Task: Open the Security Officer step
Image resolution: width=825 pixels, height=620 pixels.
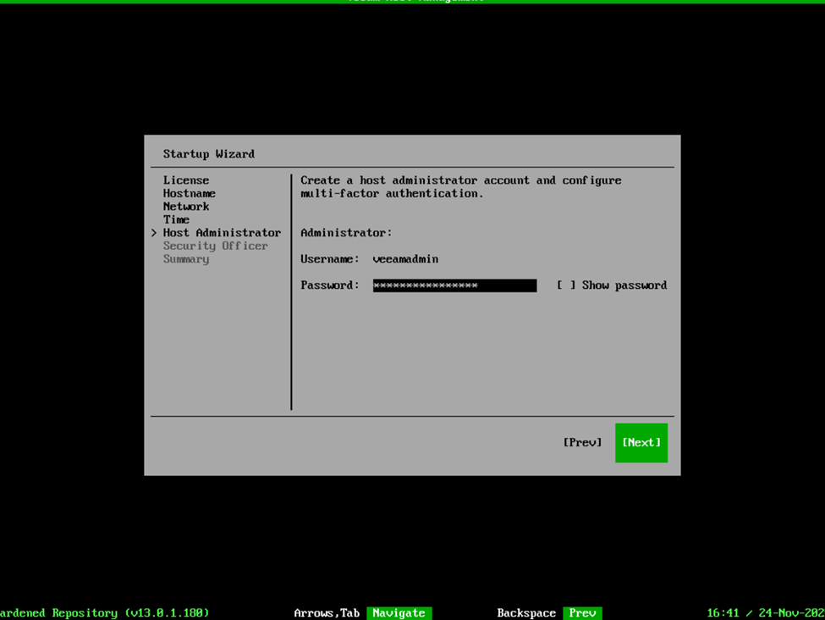Action: point(215,246)
